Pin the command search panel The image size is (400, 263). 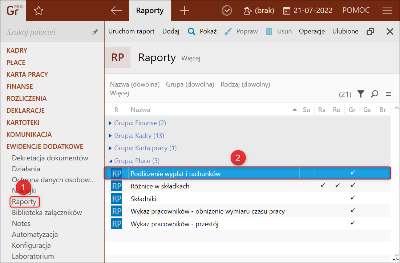pyautogui.click(x=95, y=32)
